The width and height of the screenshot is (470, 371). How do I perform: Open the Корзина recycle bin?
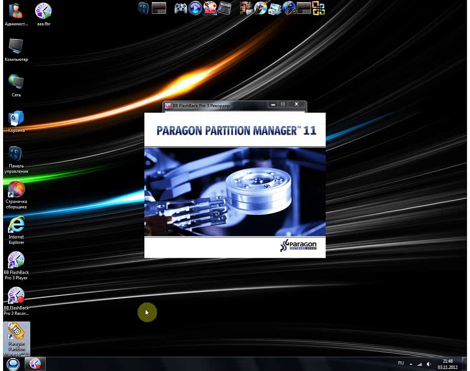[x=16, y=121]
